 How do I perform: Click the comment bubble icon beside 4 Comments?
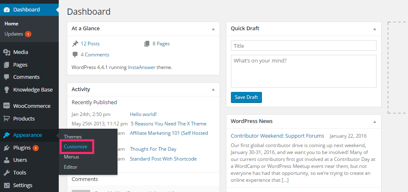click(75, 55)
